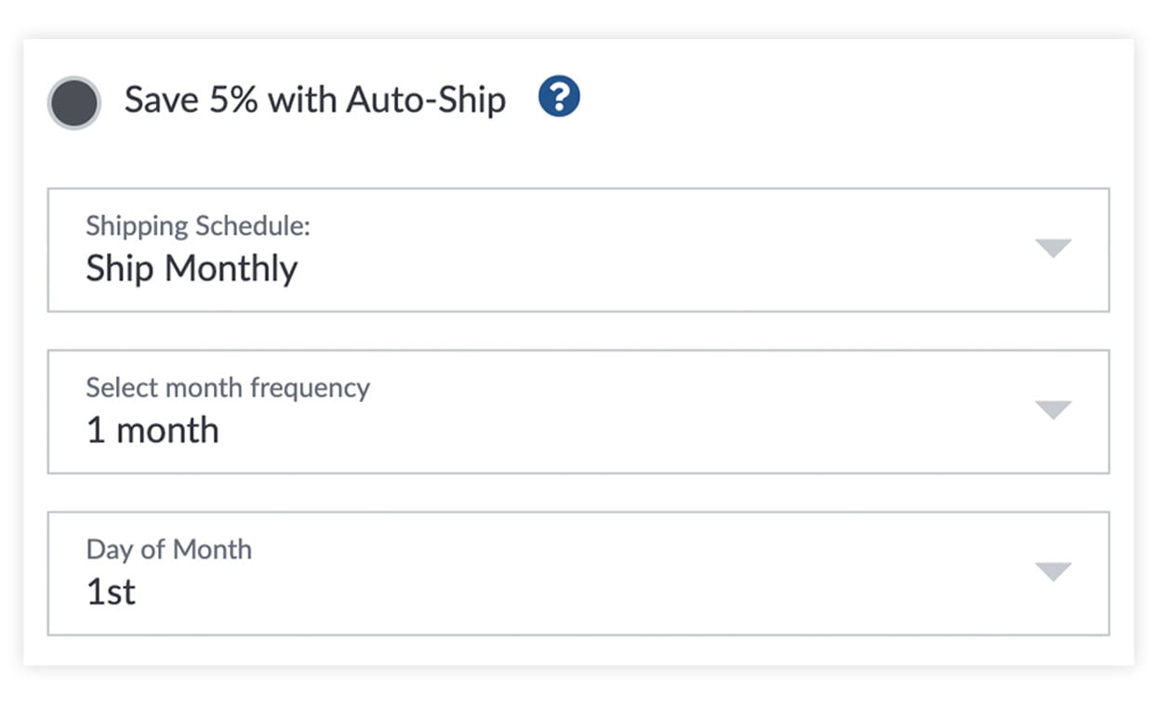Screen dimensions: 1155x719
Task: Click the 'Select month frequency' label text
Action: pos(228,387)
